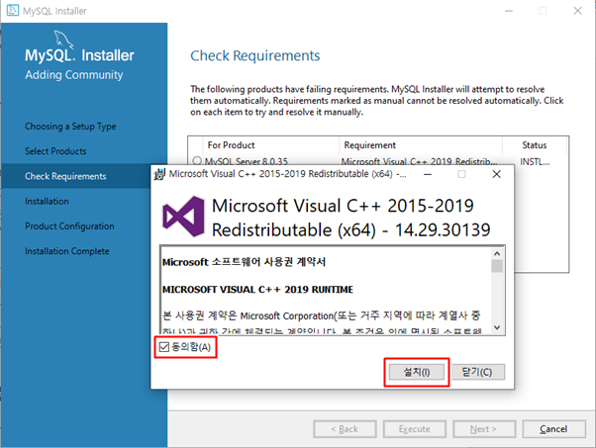Open the Select Products step
Screen dimensions: 596x448
click(x=55, y=151)
